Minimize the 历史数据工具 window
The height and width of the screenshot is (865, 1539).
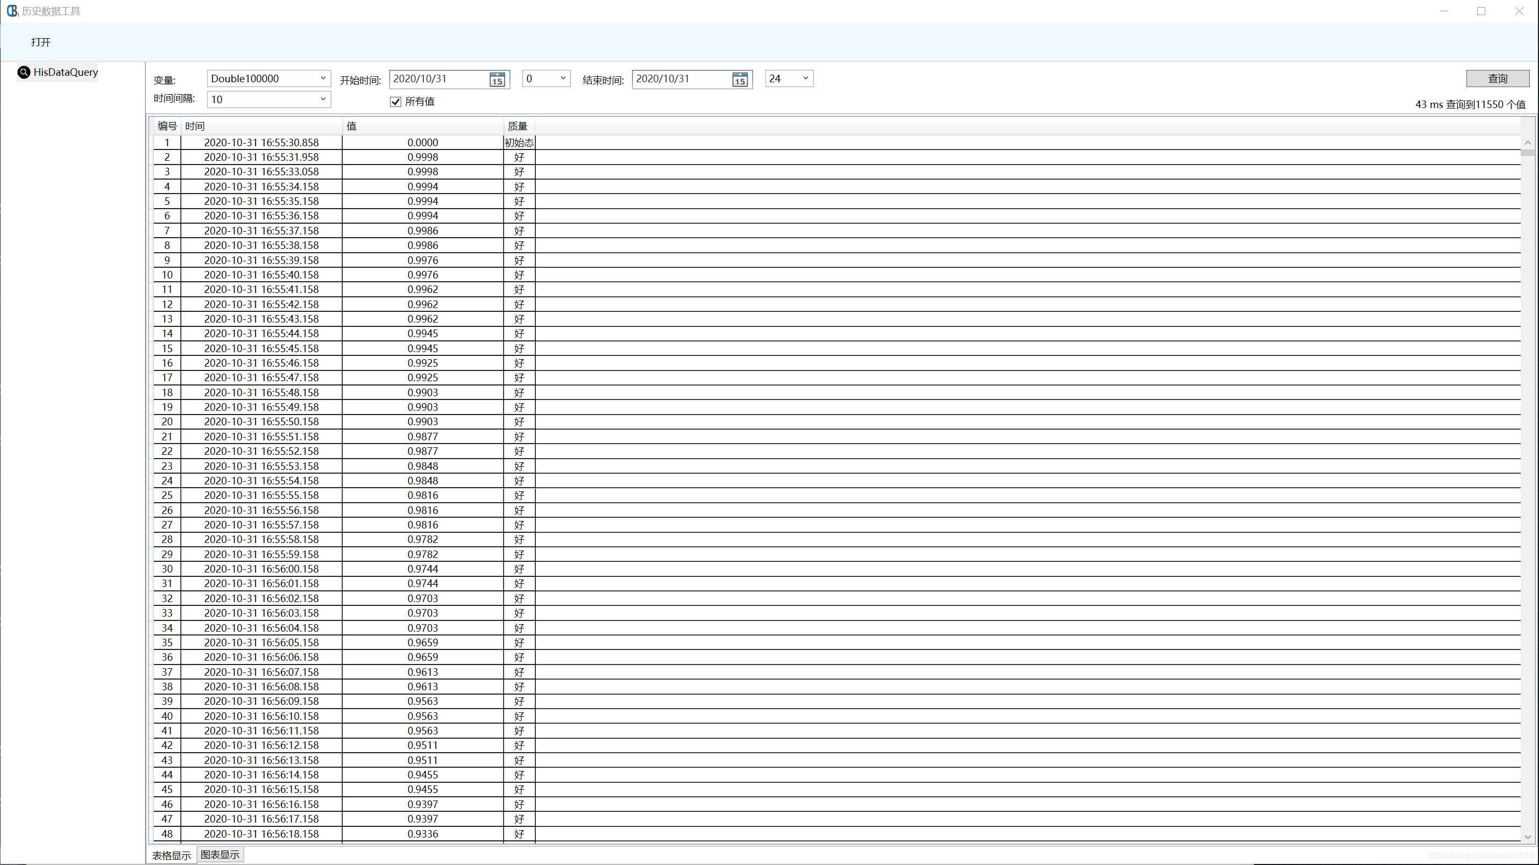coord(1444,11)
